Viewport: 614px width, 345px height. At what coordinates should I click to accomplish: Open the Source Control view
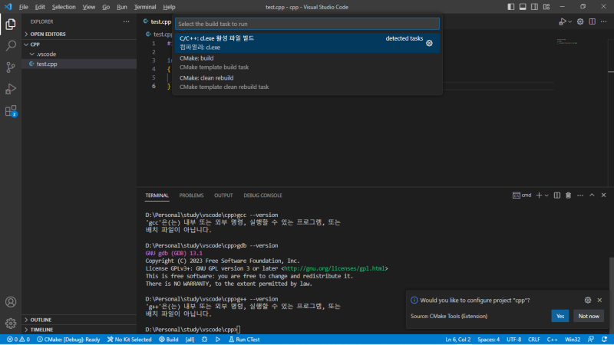(11, 67)
